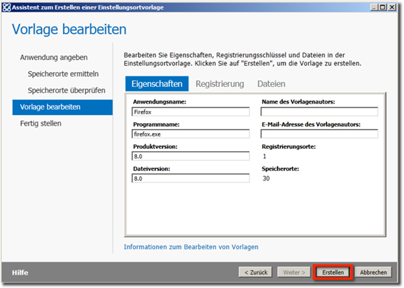Image resolution: width=404 pixels, height=288 pixels.
Task: Click the Anwendungsname field containing Firefox
Action: click(x=191, y=112)
